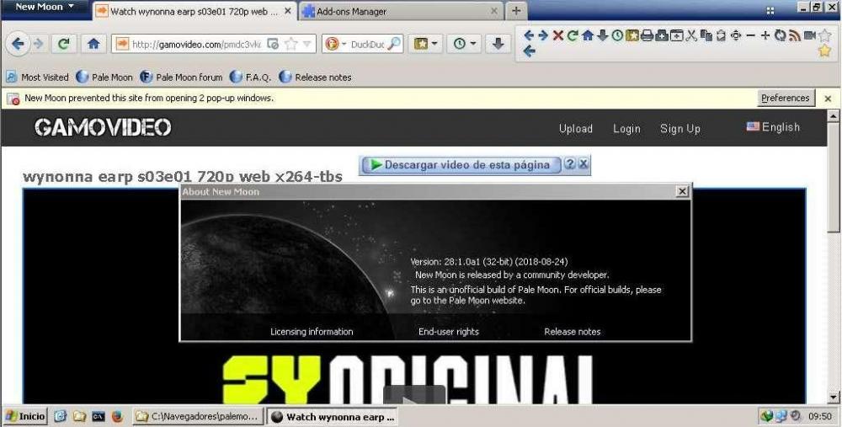Open the Release notes link in About dialog
The image size is (842, 427).
pos(572,332)
